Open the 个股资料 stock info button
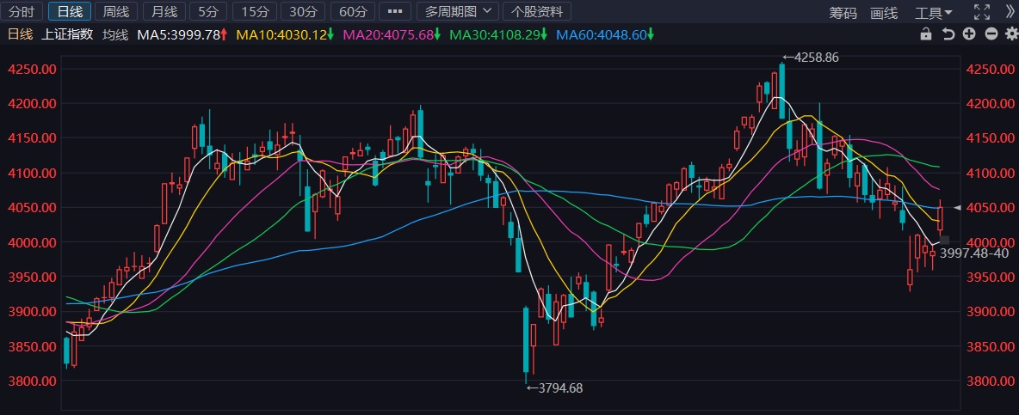This screenshot has width=1019, height=415. click(x=537, y=12)
